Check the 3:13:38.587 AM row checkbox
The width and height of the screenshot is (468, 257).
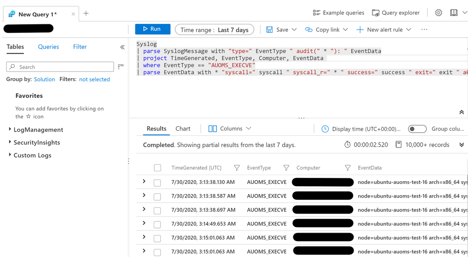157,197
